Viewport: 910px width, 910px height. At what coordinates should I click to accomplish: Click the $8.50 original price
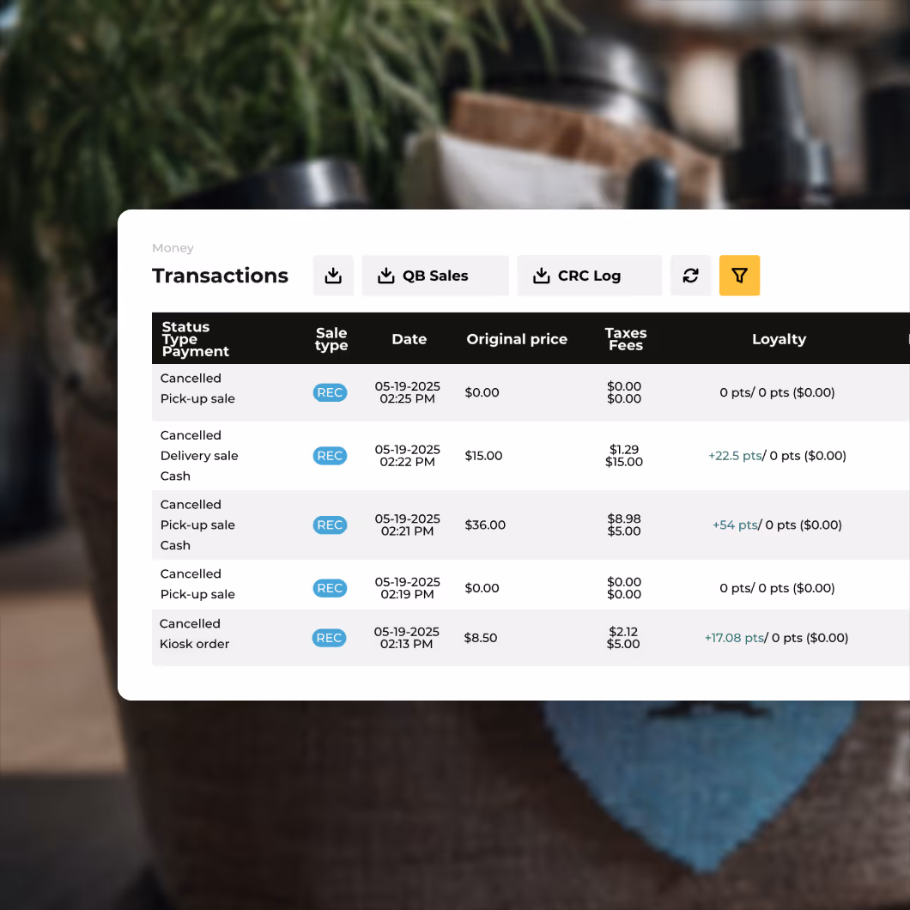[481, 638]
